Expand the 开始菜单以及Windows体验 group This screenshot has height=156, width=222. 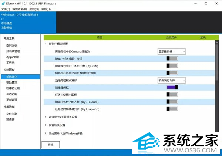(x=46, y=133)
